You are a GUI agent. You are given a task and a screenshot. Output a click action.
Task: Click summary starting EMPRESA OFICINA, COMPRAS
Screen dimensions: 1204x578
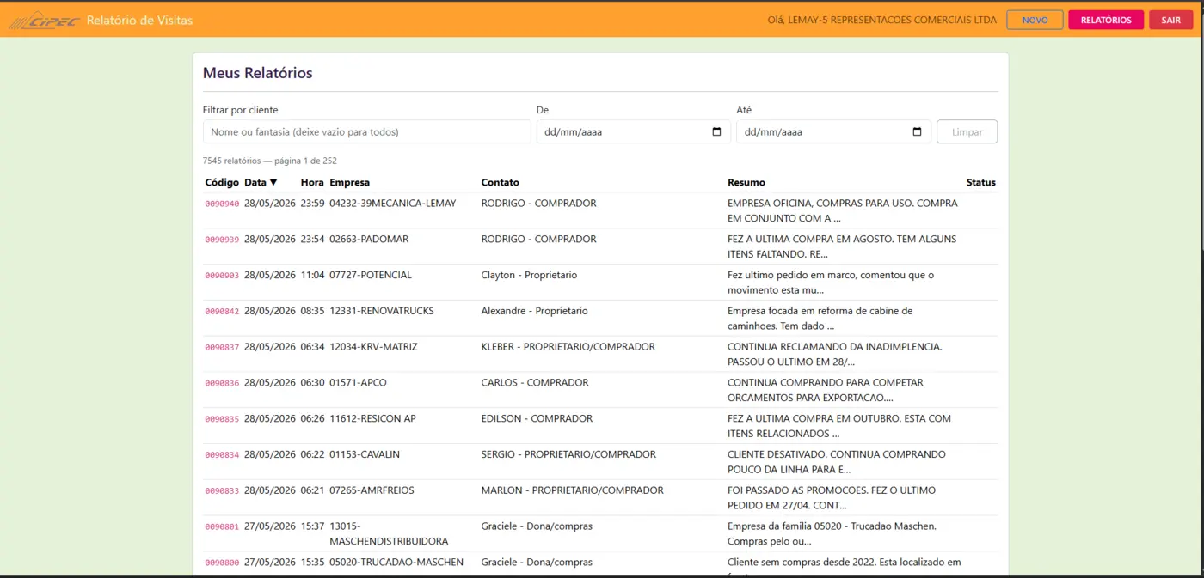843,210
